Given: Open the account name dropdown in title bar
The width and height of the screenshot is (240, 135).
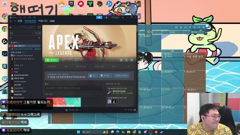Looking at the screenshot, I should click(x=117, y=18).
